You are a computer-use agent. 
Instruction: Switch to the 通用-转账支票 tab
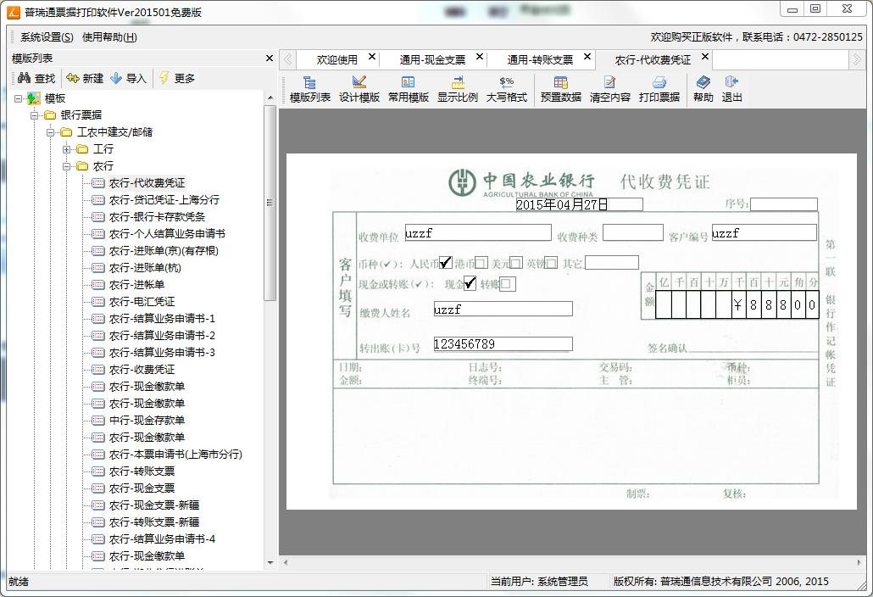(540, 59)
